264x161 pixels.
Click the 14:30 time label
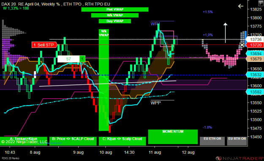pos(129,153)
